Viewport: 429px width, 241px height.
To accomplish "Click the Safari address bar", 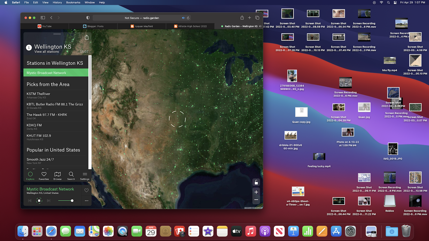I will pyautogui.click(x=142, y=18).
